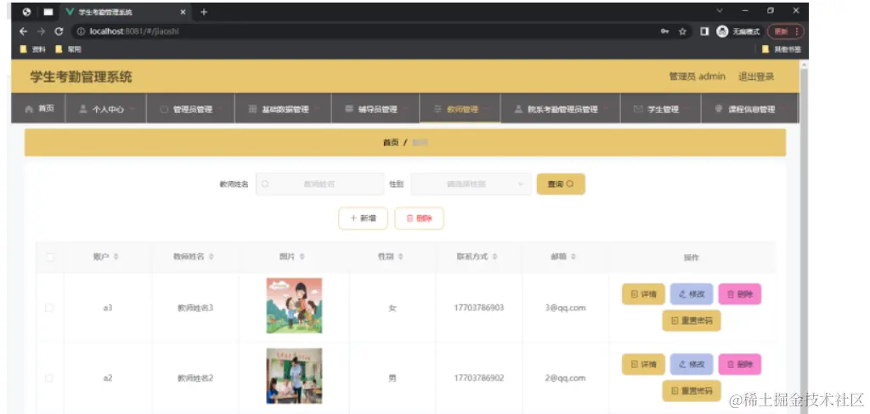Select the cell 教师姓名2

195,378
